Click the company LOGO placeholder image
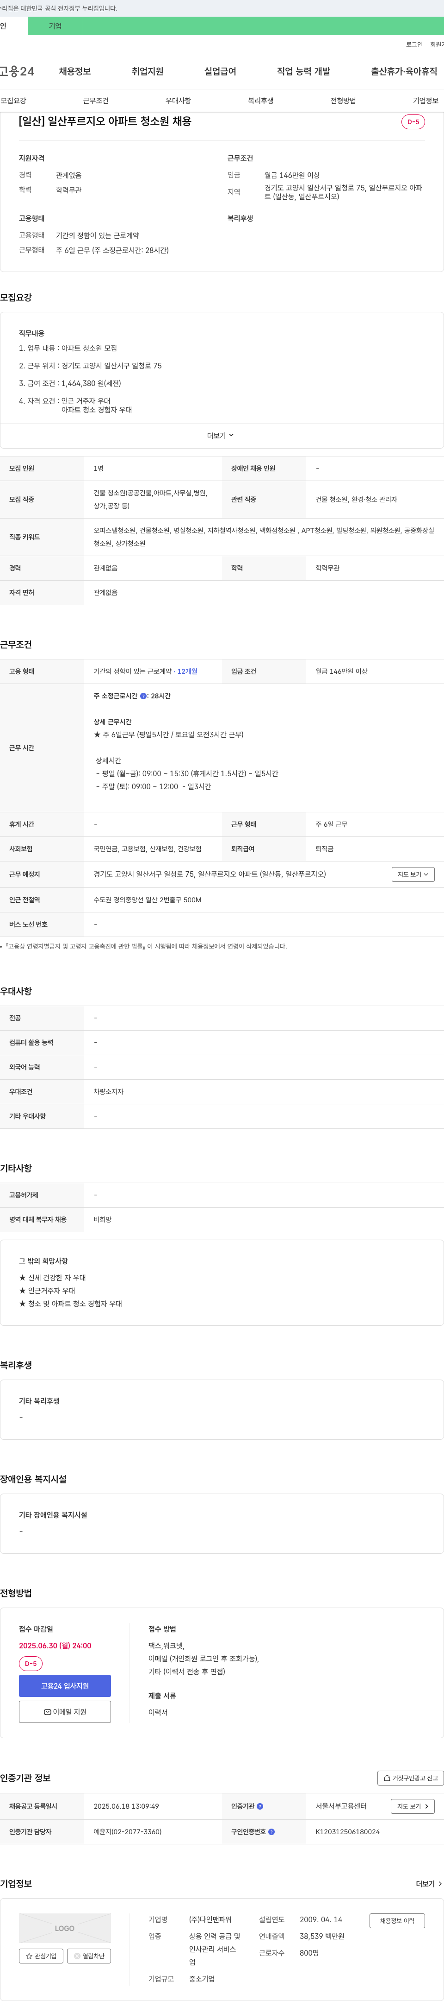The image size is (444, 2001). point(64,1928)
